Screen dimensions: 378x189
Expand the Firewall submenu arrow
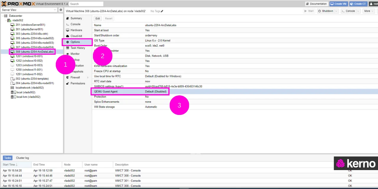tap(88, 77)
